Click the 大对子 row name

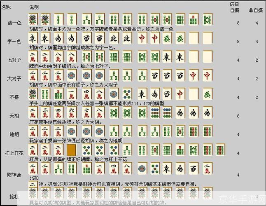(x=14, y=79)
